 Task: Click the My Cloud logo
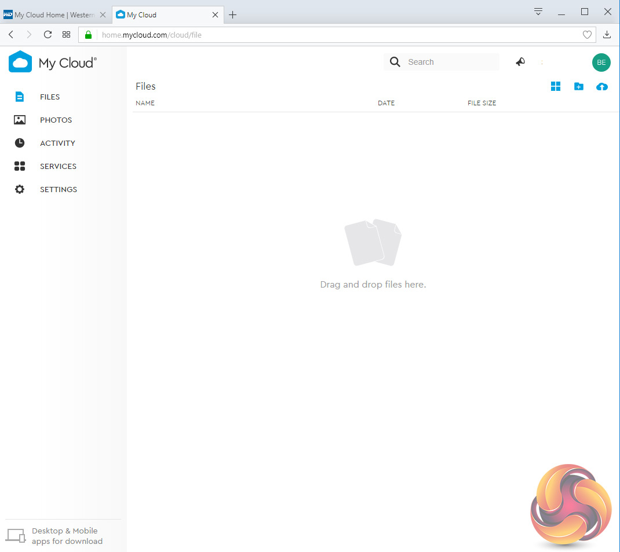53,62
